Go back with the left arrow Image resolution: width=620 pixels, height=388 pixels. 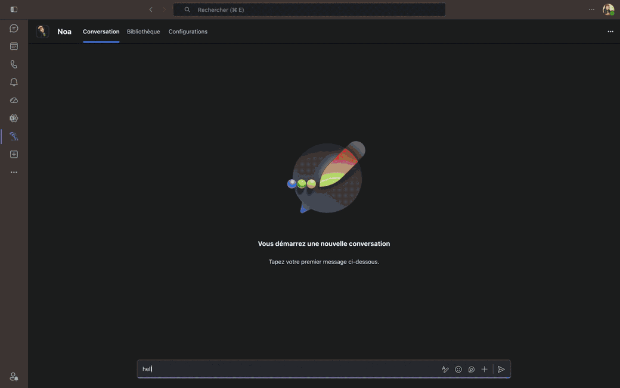point(151,10)
